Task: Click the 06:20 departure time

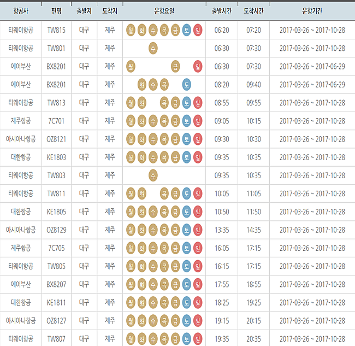Action: pyautogui.click(x=222, y=30)
